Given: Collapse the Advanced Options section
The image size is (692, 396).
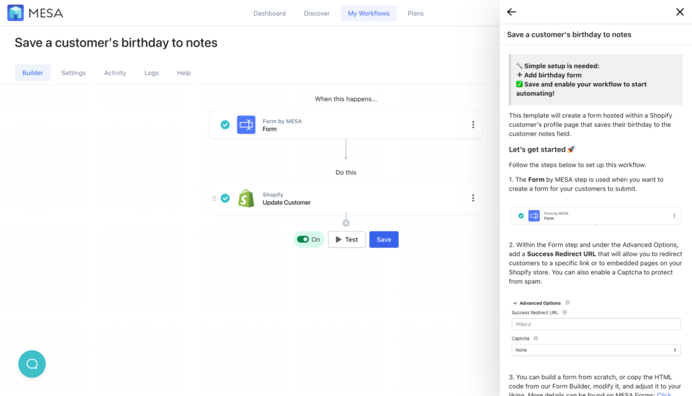Looking at the screenshot, I should [x=515, y=303].
